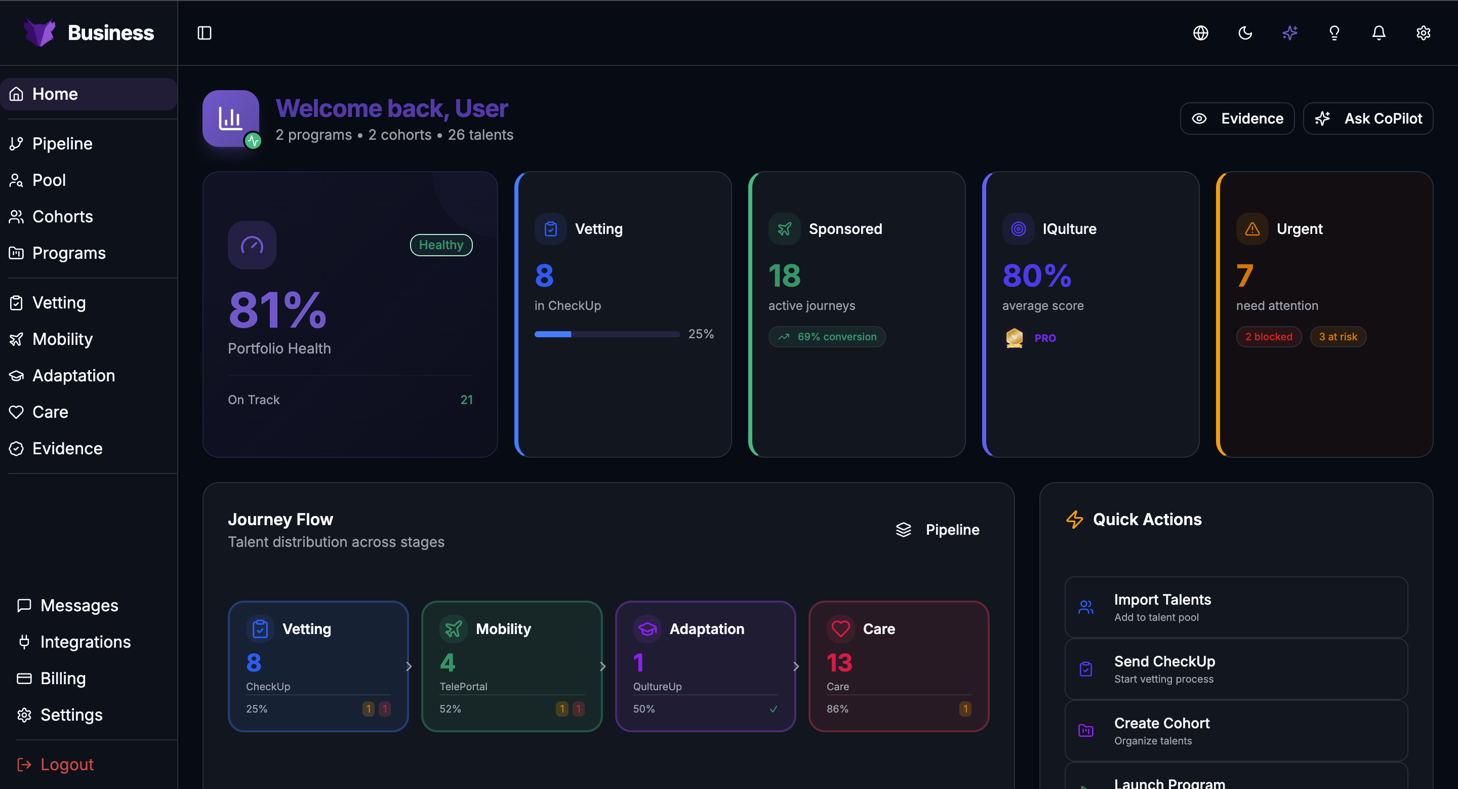Toggle the sidebar collapse icon
The image size is (1458, 789).
click(x=205, y=33)
